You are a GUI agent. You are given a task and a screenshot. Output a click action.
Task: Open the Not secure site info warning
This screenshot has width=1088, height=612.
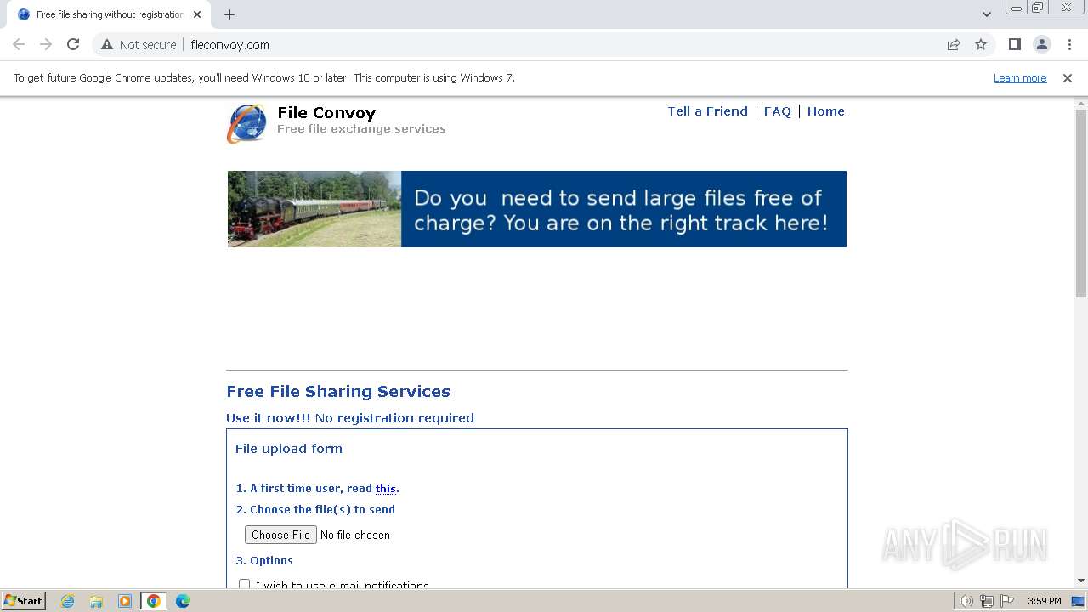pyautogui.click(x=139, y=45)
